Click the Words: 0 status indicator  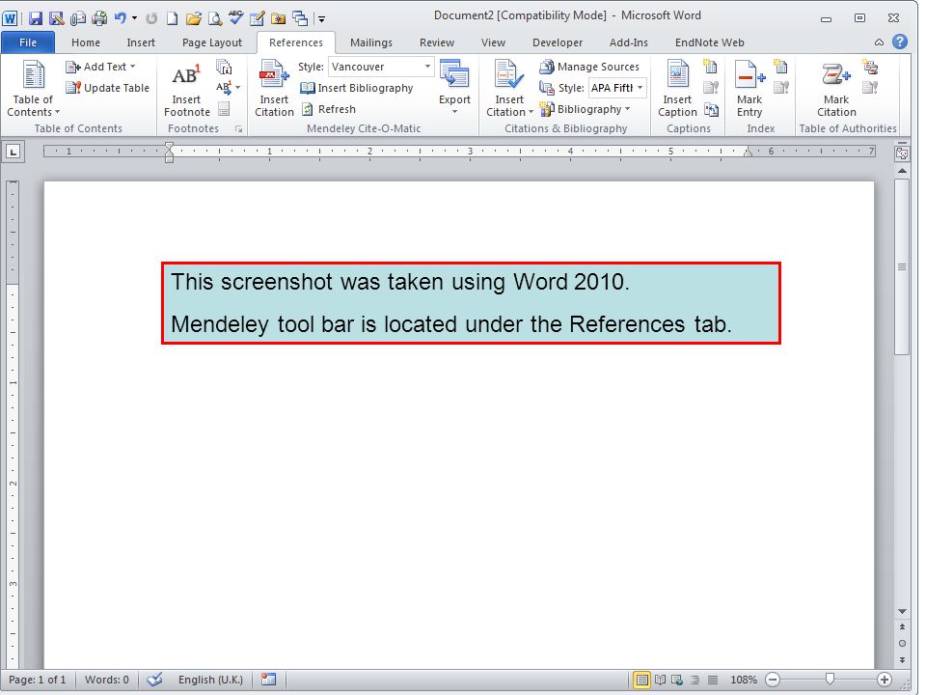click(106, 680)
